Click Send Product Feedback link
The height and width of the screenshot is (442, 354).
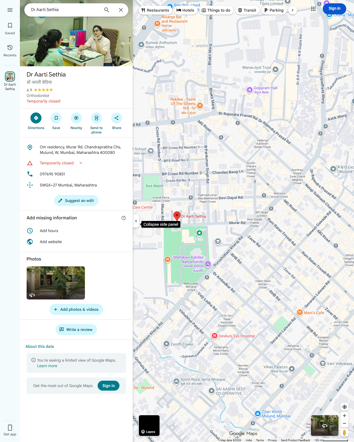click(295, 440)
